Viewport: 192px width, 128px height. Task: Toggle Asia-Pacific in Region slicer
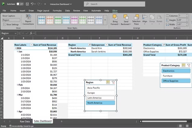pos(100,88)
